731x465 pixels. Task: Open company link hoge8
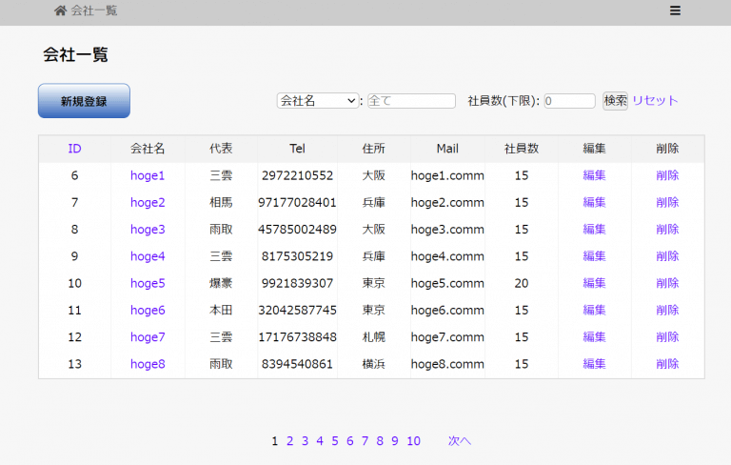coord(148,364)
